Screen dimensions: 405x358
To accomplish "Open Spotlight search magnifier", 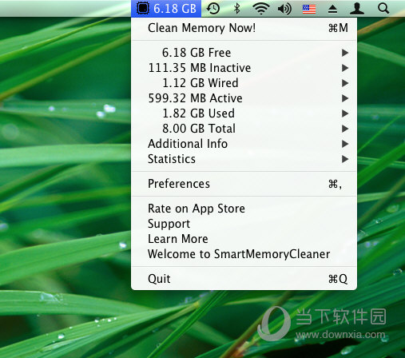I will 383,9.
